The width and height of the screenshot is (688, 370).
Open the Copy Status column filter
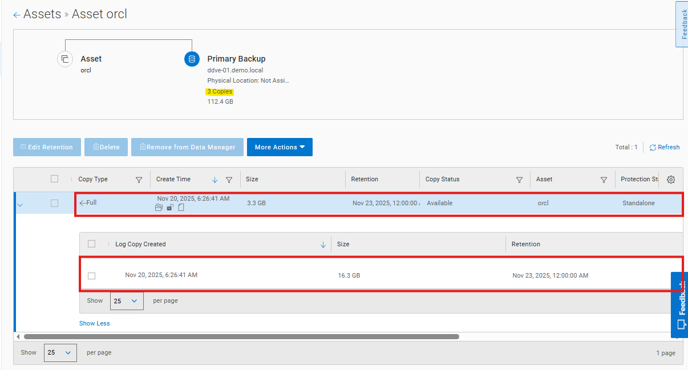[519, 180]
